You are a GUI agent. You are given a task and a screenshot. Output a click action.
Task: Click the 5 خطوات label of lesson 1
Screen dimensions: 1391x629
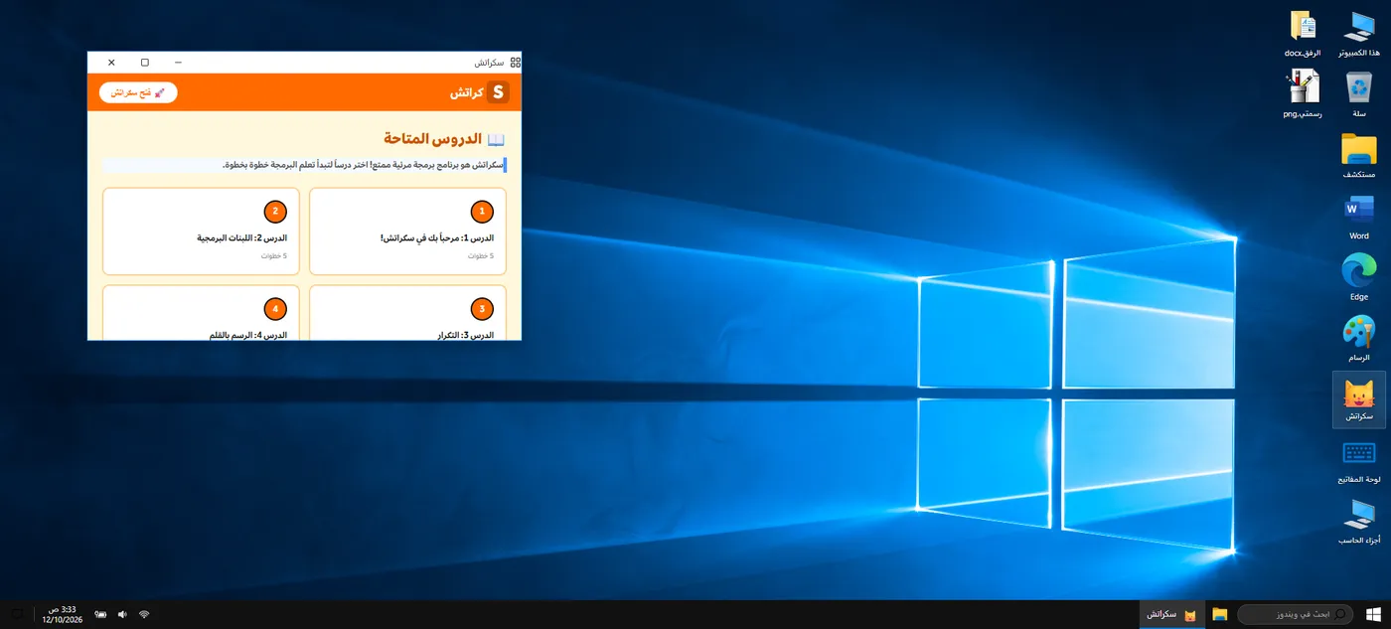481,256
